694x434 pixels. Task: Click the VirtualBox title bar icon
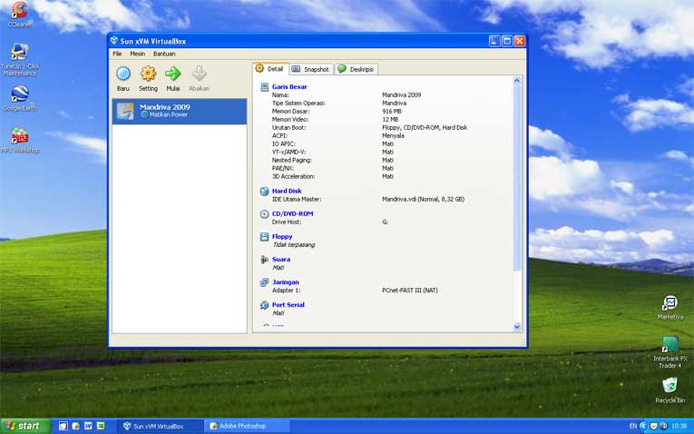[x=114, y=41]
